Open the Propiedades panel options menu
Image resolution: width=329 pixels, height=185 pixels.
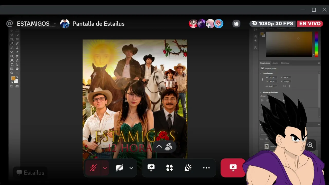pyautogui.click(x=319, y=63)
